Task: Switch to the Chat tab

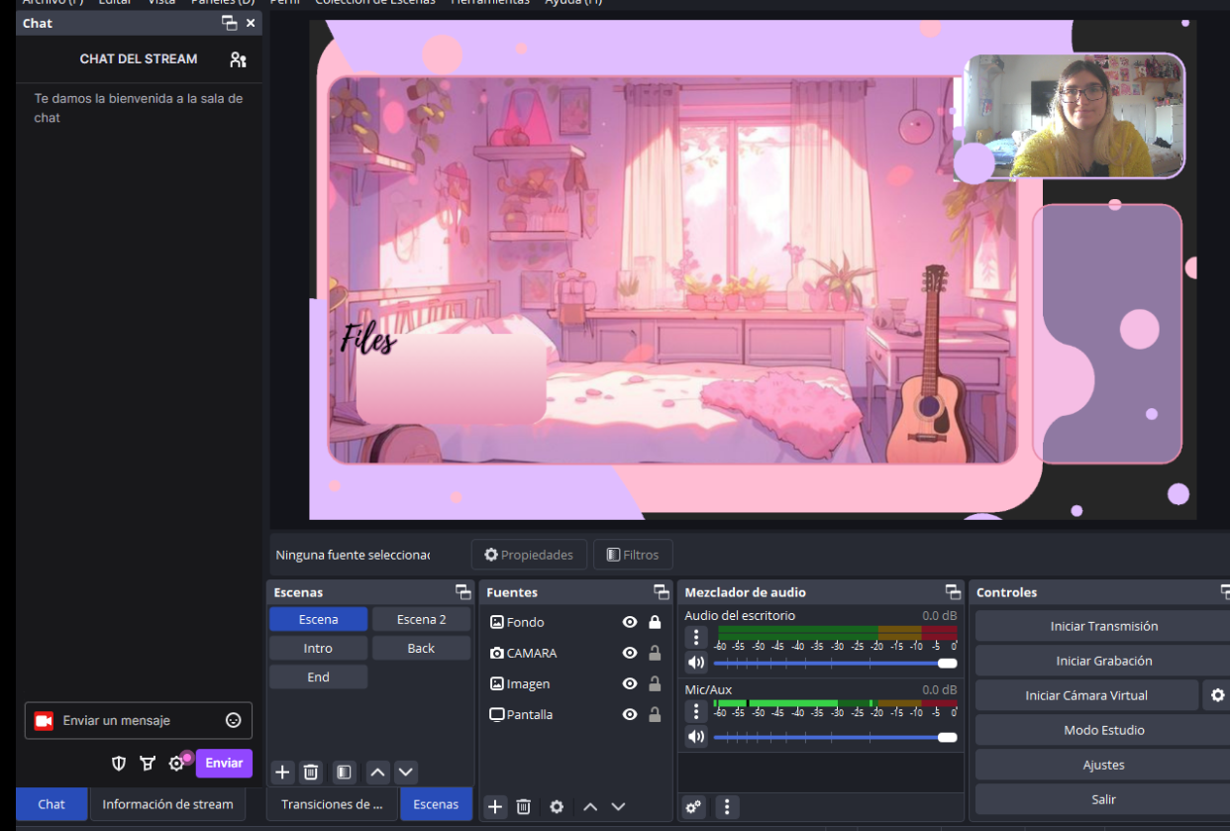Action: (x=51, y=804)
